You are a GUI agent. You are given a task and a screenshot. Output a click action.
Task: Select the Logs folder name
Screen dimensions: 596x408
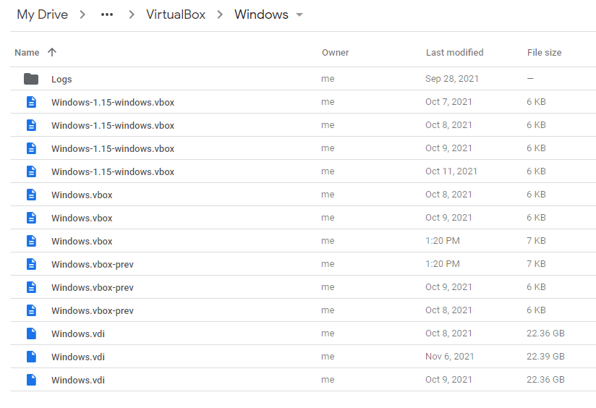click(x=61, y=79)
